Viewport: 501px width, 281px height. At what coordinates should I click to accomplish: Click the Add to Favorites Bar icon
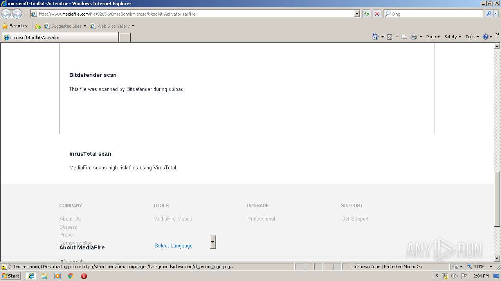point(38,26)
